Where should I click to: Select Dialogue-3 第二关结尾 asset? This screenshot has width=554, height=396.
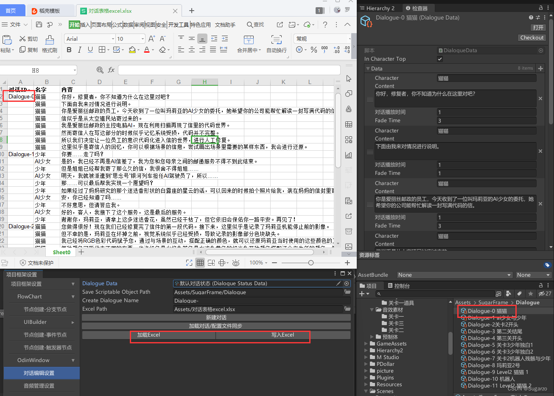tap(495, 331)
